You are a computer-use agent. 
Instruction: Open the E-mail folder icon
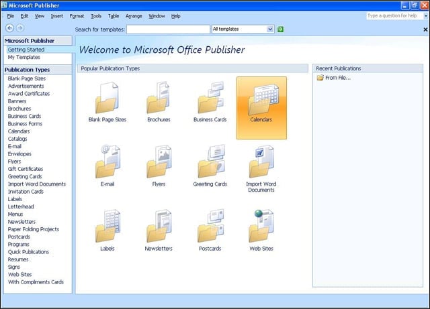107,162
